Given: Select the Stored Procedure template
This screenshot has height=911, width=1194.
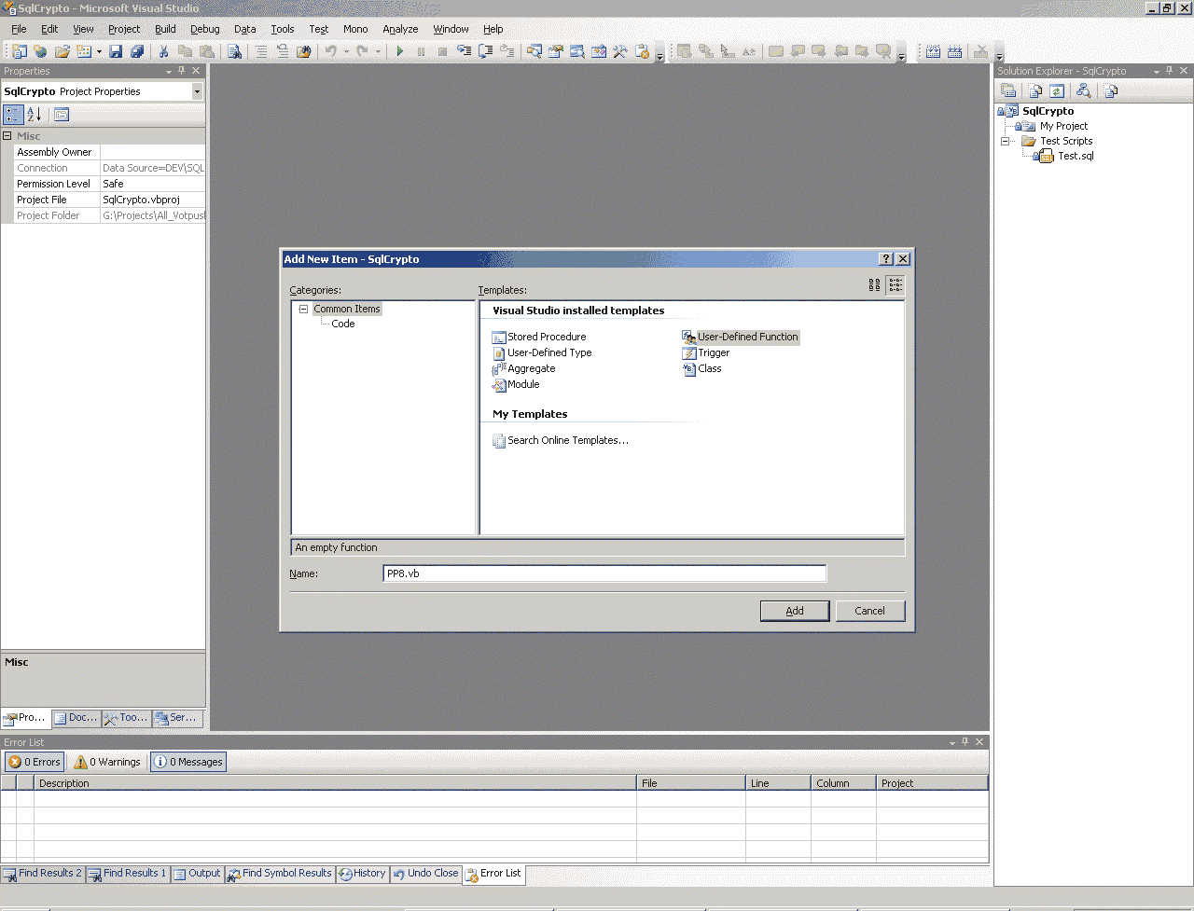Looking at the screenshot, I should (539, 337).
